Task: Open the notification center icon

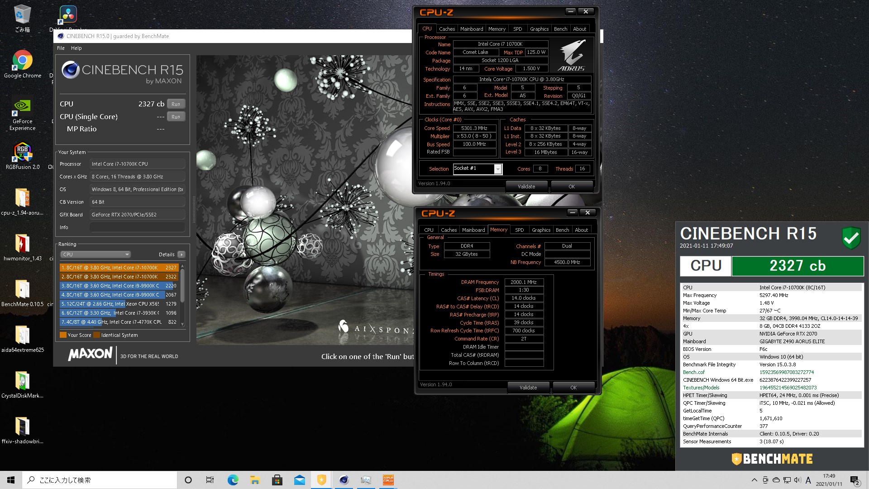Action: click(x=855, y=480)
